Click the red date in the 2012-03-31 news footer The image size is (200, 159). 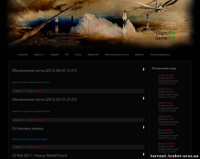[39, 120]
